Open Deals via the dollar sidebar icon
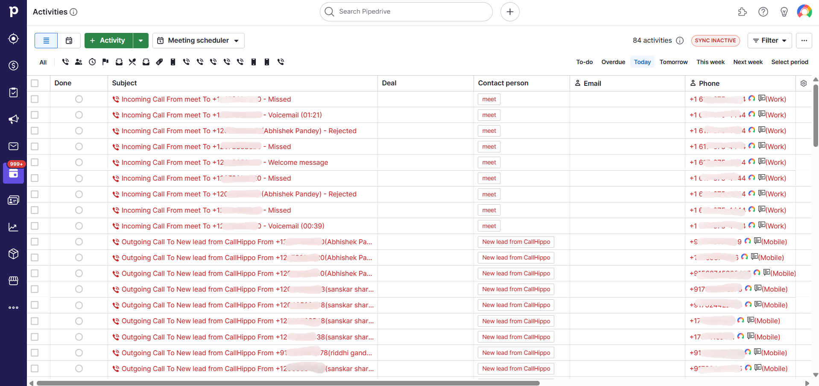 [14, 65]
